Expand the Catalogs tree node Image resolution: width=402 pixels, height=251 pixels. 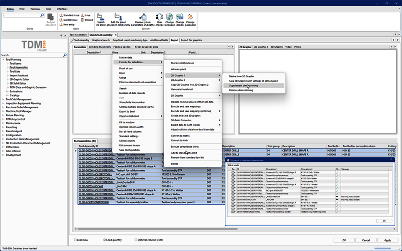pyautogui.click(x=7, y=95)
